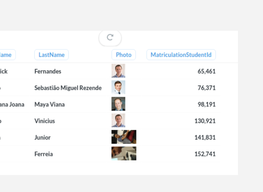Click the photo next to Ferreia

[124, 153]
